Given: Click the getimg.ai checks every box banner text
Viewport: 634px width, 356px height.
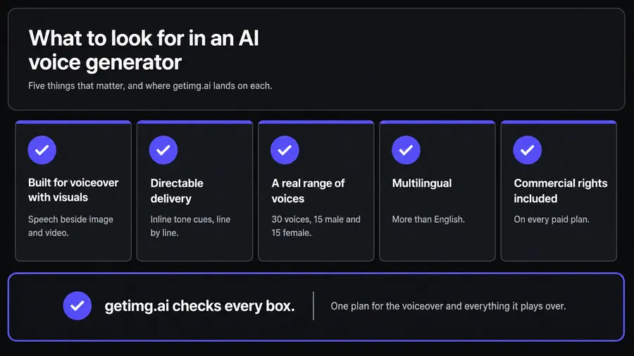Looking at the screenshot, I should [x=200, y=306].
